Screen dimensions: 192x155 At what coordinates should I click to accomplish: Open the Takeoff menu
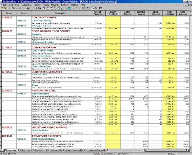(37, 5)
